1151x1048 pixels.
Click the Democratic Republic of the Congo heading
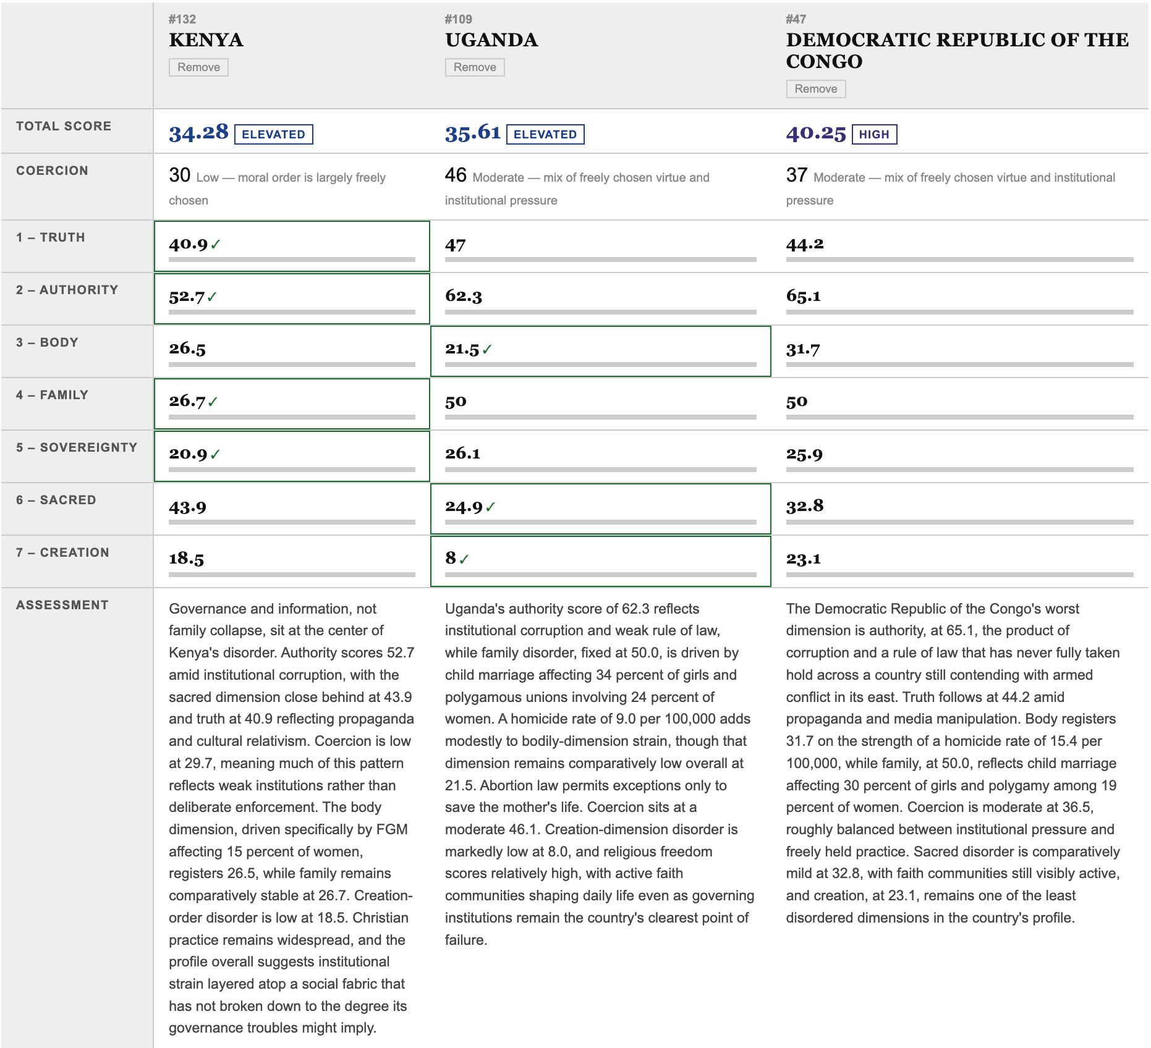click(x=957, y=51)
